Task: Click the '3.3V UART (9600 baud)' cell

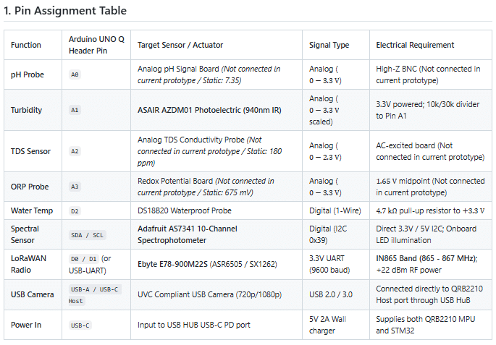Action: 336,264
